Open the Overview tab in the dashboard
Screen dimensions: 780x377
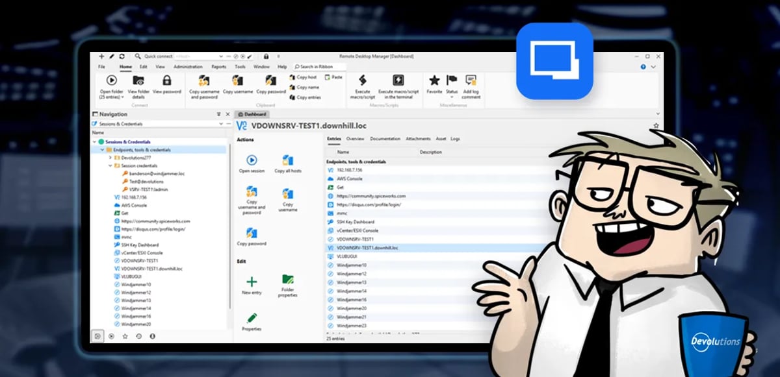(354, 138)
